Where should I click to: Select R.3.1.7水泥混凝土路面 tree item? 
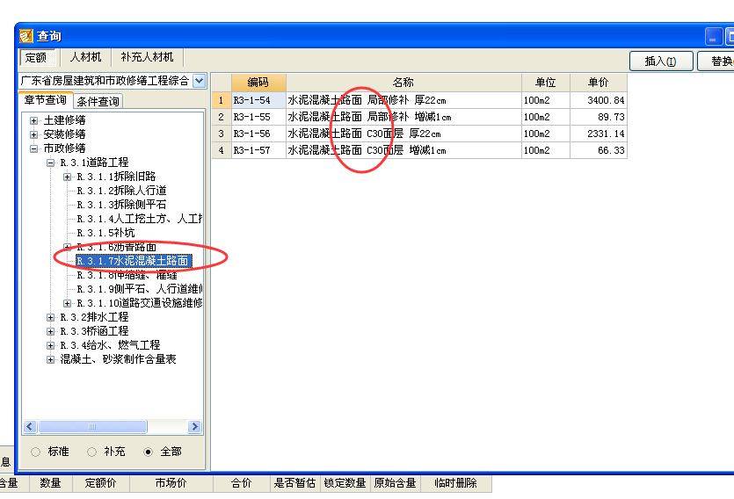click(134, 261)
